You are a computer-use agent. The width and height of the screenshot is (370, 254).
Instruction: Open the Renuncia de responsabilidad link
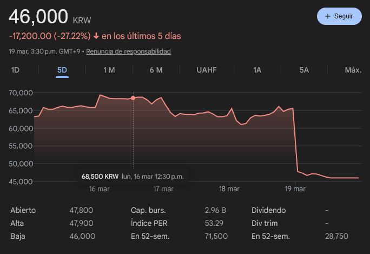tap(128, 51)
